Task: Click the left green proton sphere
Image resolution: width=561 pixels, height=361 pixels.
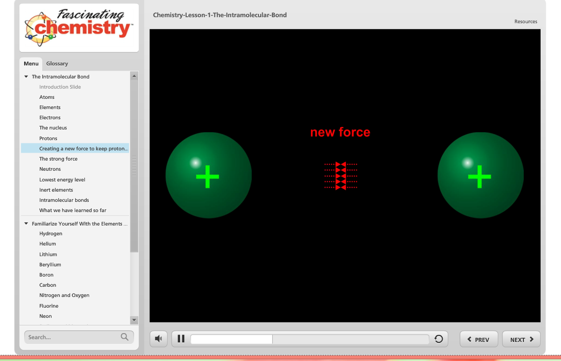Action: pyautogui.click(x=209, y=175)
